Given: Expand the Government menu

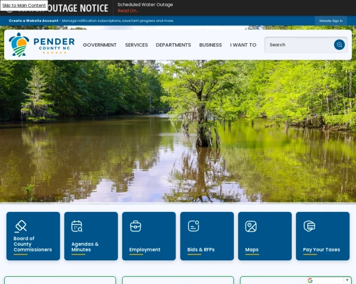Looking at the screenshot, I should (100, 45).
